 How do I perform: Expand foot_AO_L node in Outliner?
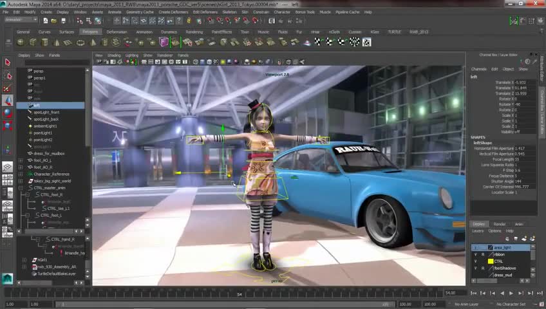pyautogui.click(x=21, y=160)
